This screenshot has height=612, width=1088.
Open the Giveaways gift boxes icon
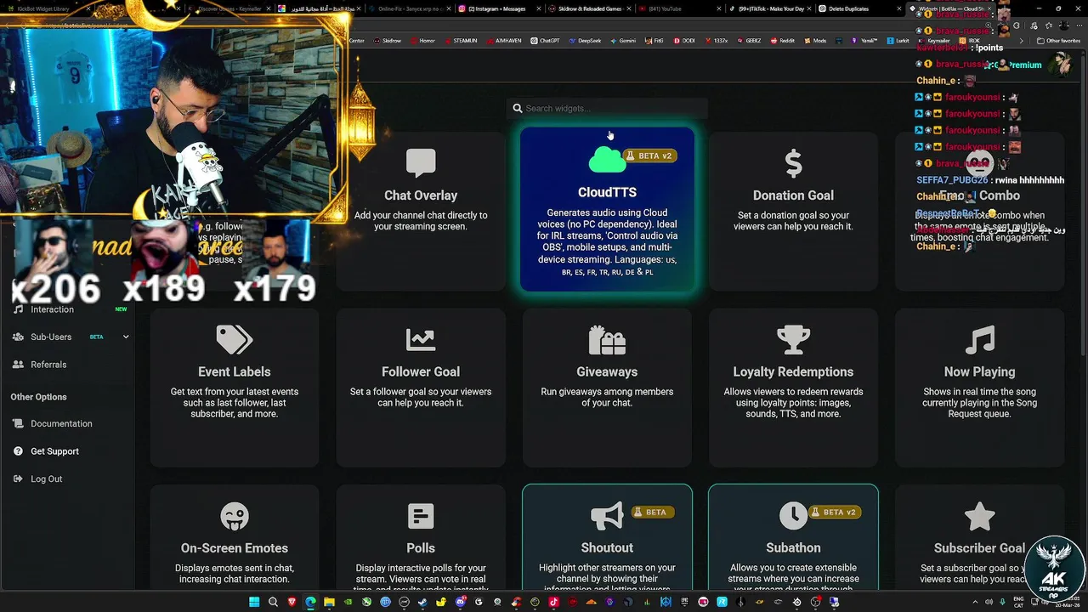607,340
